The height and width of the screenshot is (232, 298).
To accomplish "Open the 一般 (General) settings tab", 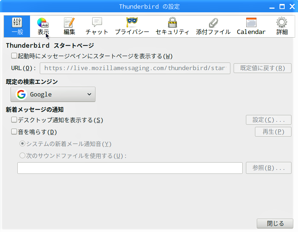I will click(17, 26).
